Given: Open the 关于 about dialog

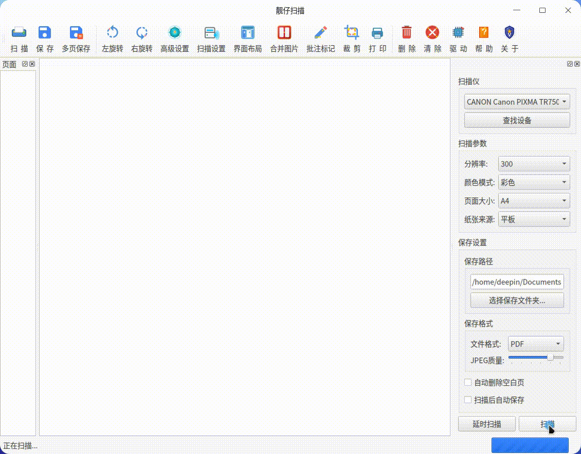Looking at the screenshot, I should [x=510, y=39].
